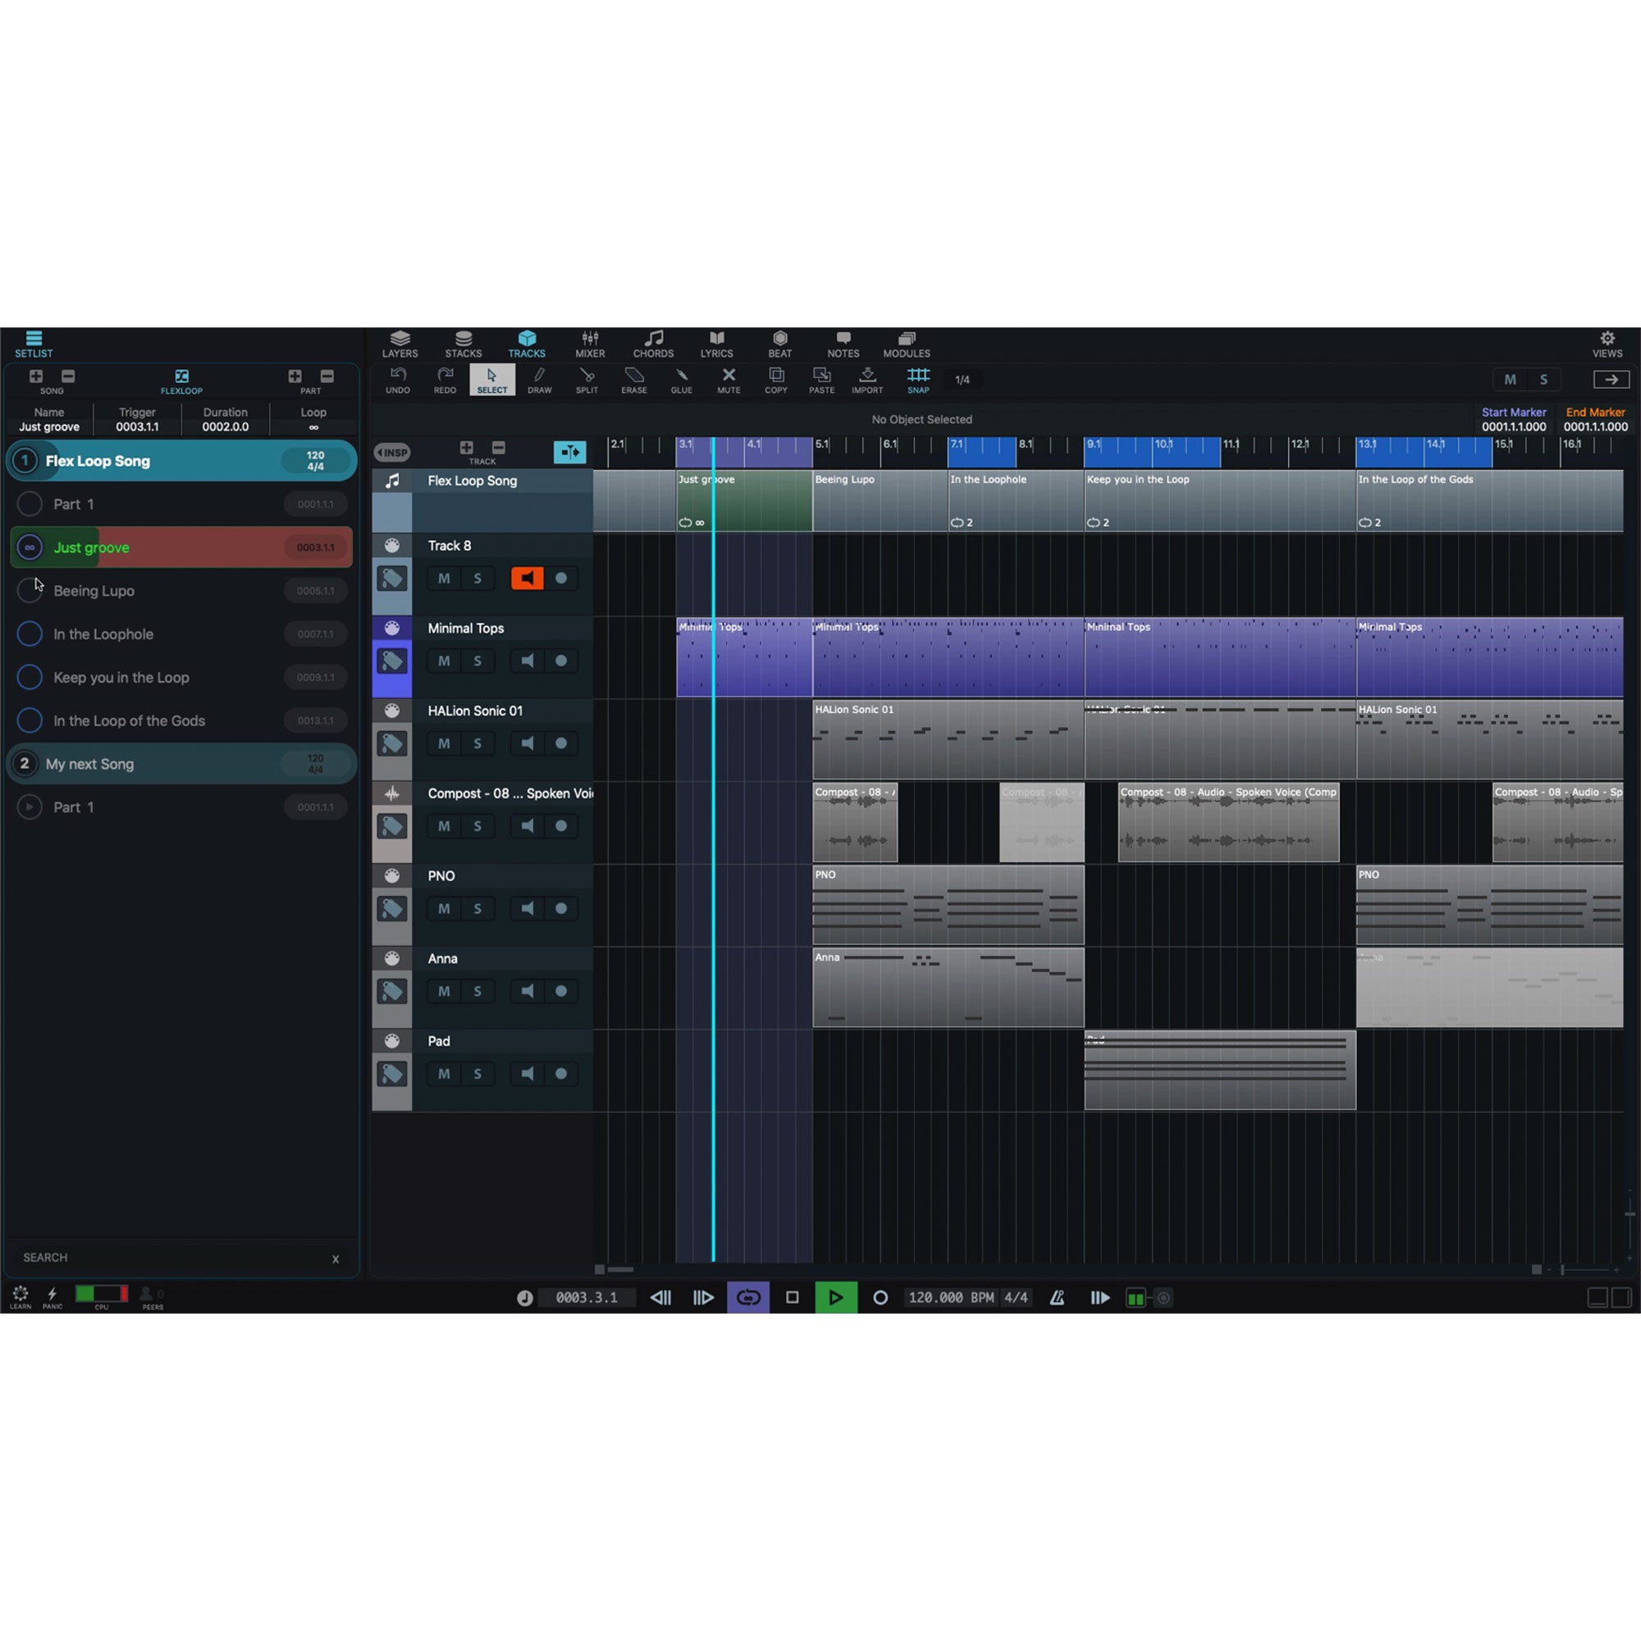Select the Erase tool
This screenshot has width=1641, height=1641.
tap(633, 380)
